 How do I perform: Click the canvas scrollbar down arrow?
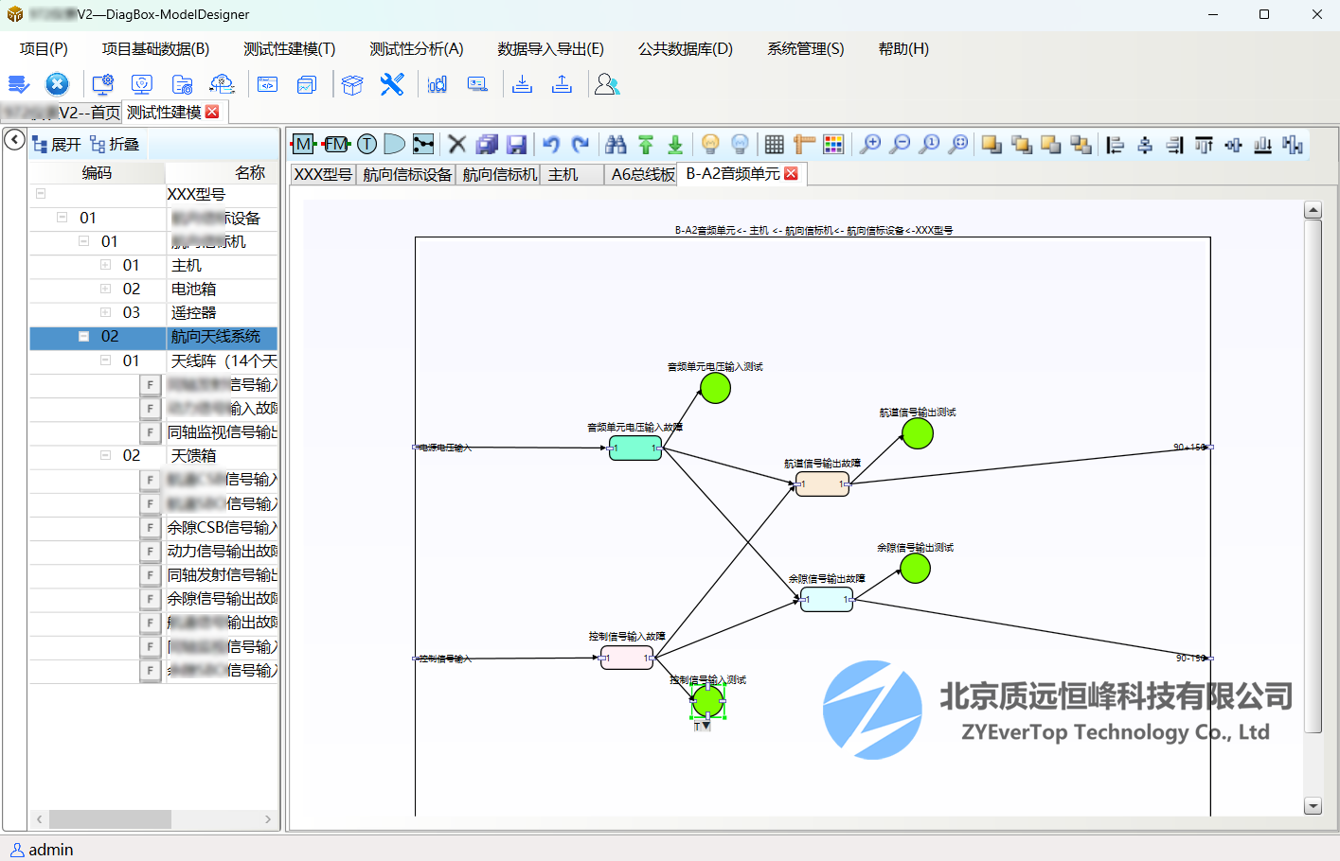pos(1313,806)
